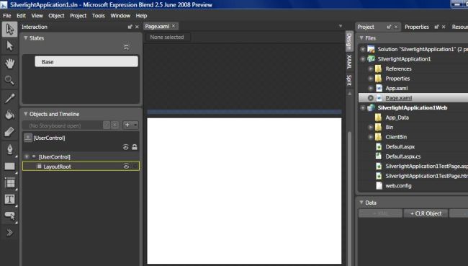Toggle lock on LayoutRoot row
This screenshot has width=468, height=266.
click(135, 167)
